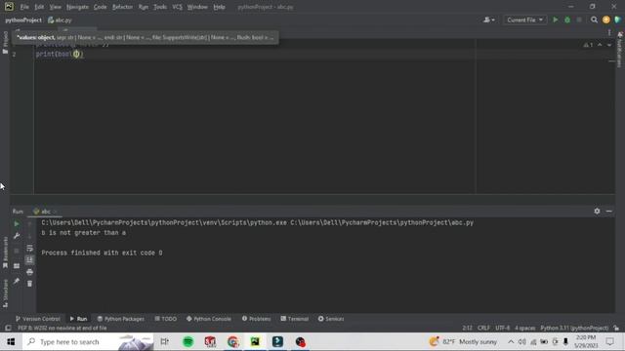Change UTF-8 file encoding in status bar
Viewport: 625px width, 351px height.
502,328
